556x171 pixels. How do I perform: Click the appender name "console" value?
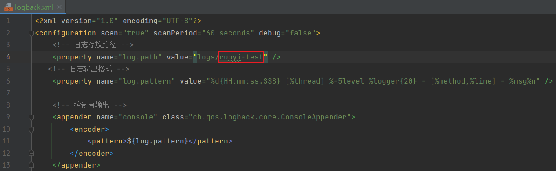[138, 117]
